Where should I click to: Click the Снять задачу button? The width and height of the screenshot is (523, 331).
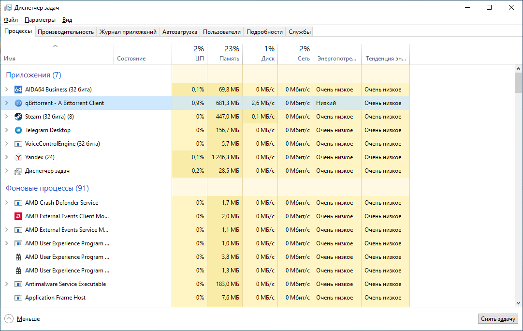[x=498, y=318]
